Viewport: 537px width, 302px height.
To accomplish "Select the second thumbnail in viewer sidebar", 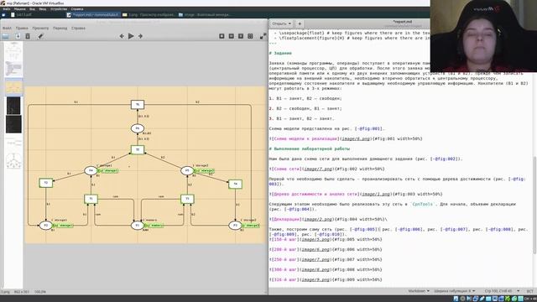I will 13,68.
